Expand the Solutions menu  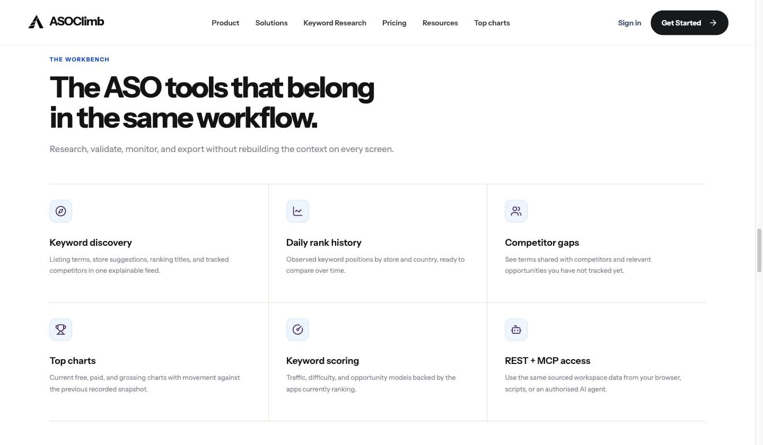pos(271,23)
